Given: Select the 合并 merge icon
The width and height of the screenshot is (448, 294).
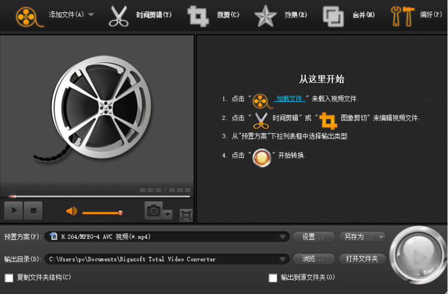Looking at the screenshot, I should click(x=333, y=15).
